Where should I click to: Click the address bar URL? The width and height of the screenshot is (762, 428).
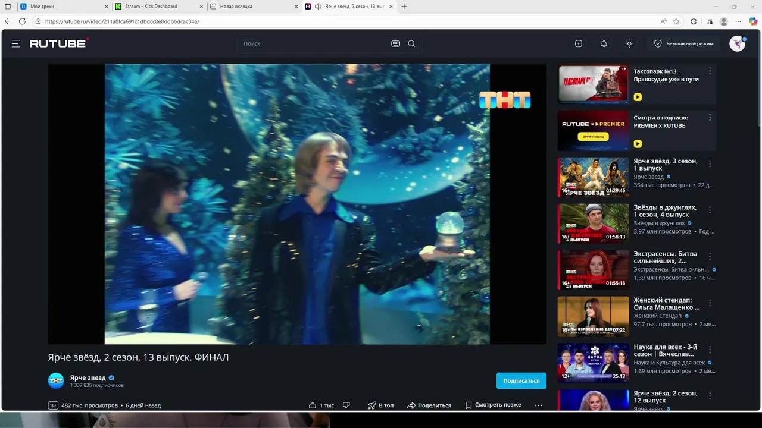(x=122, y=21)
